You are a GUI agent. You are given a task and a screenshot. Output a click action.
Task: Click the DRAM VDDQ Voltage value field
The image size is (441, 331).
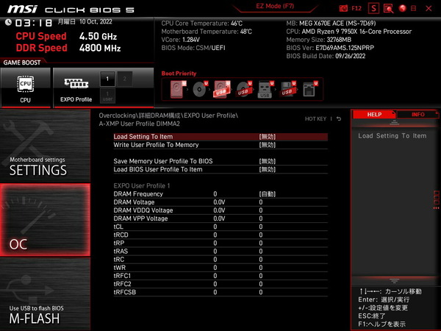261,210
